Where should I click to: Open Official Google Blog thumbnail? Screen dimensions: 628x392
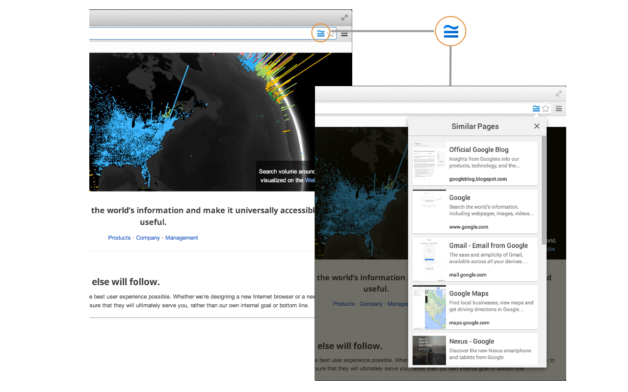coord(429,164)
